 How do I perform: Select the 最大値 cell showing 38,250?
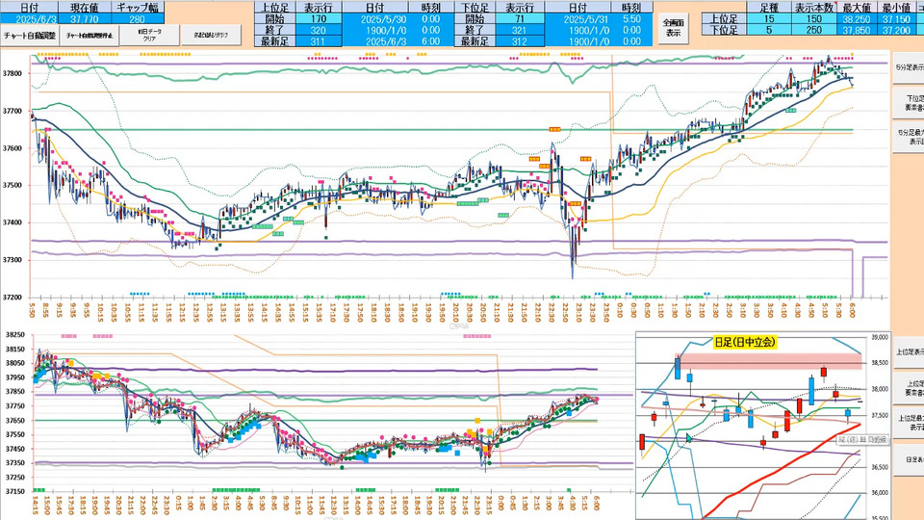pos(858,19)
